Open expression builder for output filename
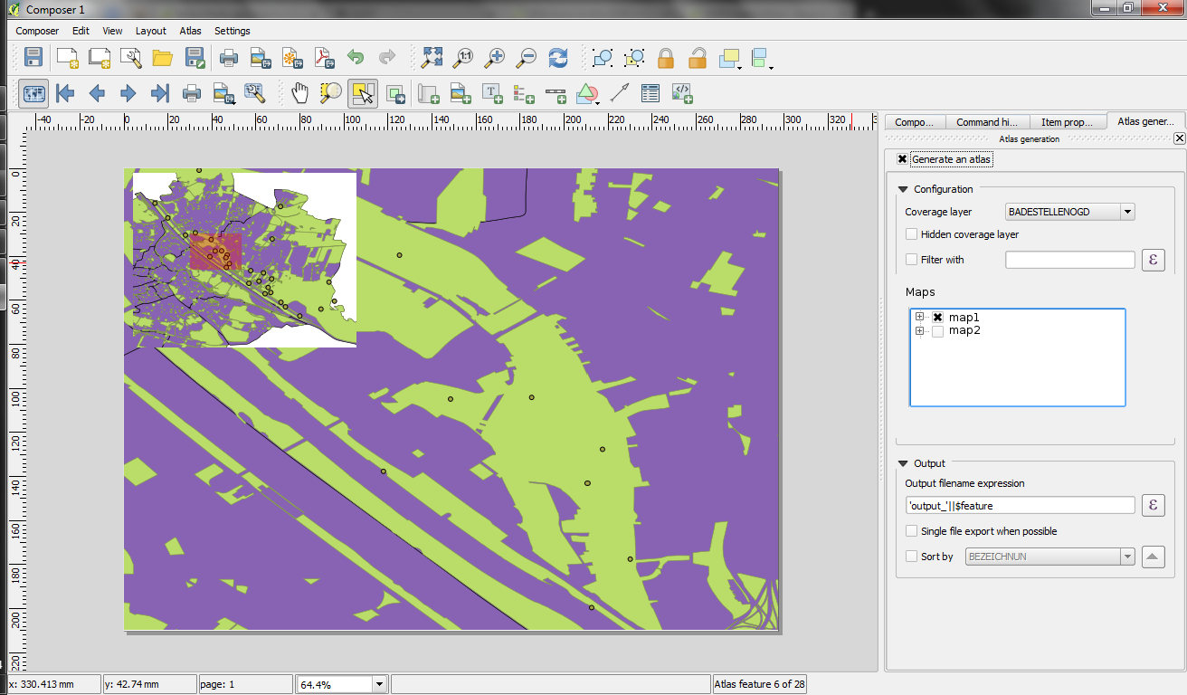Screen dimensions: 1187x695 click(1153, 505)
